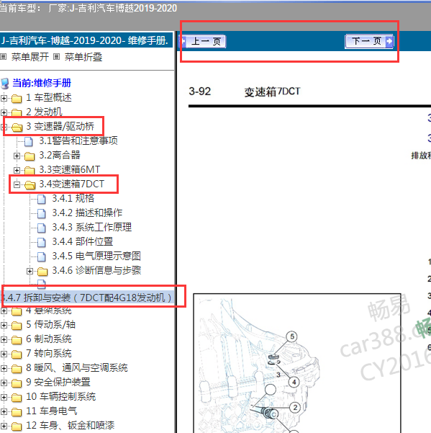Expand the 9 安全保护装置 node
The width and height of the screenshot is (431, 433).
coord(4,383)
